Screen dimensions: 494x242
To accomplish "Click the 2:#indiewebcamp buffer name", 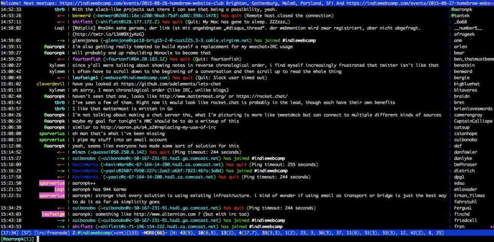I will coord(94,233).
